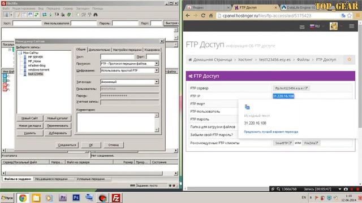
Task: Toggle the synchronized browsing toolbar icon
Action: pyautogui.click(x=89, y=15)
